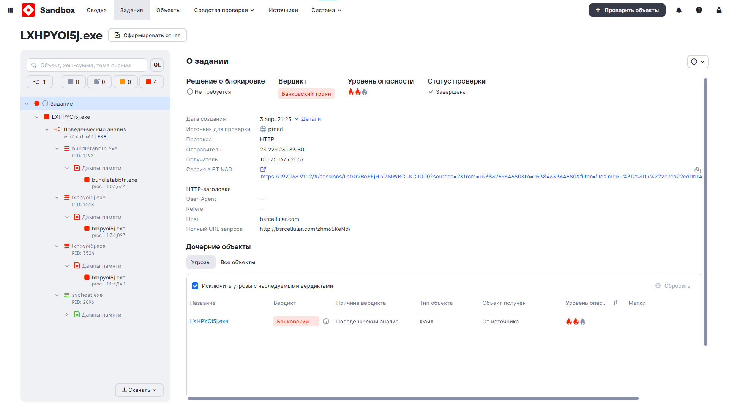Open the notifications bell icon
The height and width of the screenshot is (410, 729).
679,10
